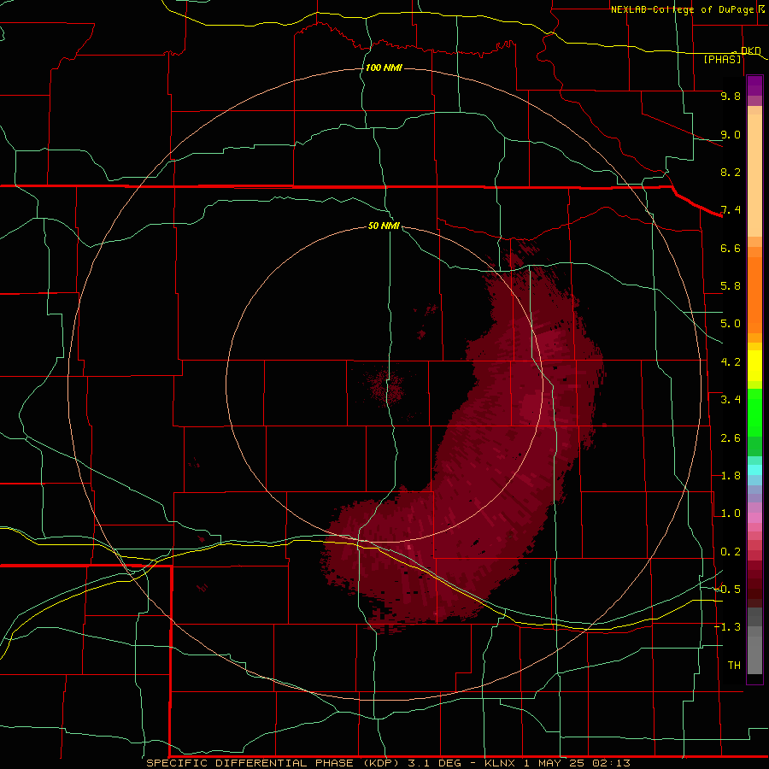Click the 2.6 value on the color scale
Screen dimensions: 769x769
(x=731, y=438)
